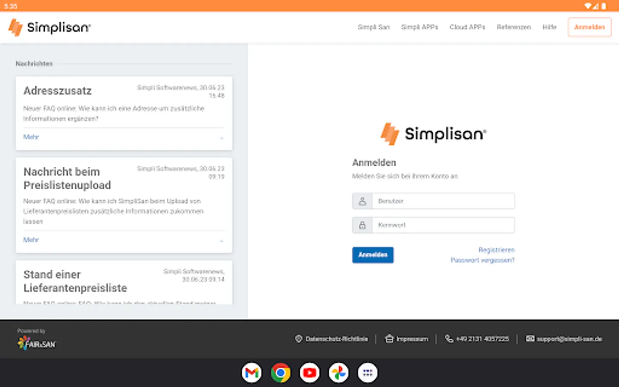This screenshot has height=387, width=619.
Task: Click the blue Anmelden login button
Action: pyautogui.click(x=373, y=255)
